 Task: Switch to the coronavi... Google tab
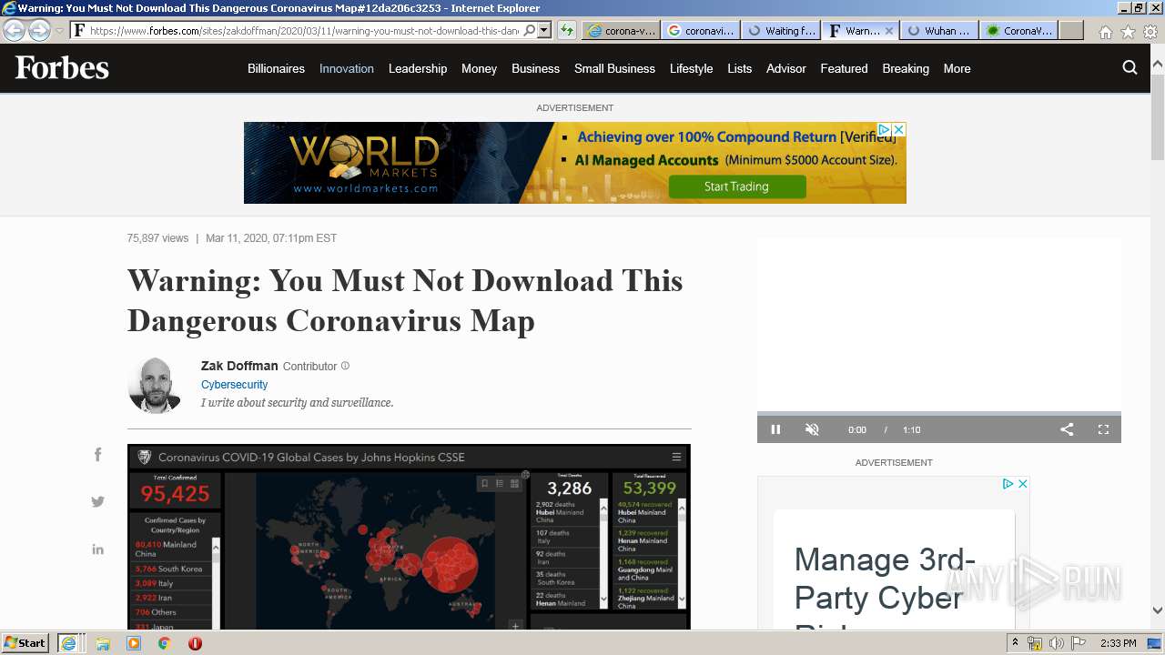pyautogui.click(x=701, y=30)
